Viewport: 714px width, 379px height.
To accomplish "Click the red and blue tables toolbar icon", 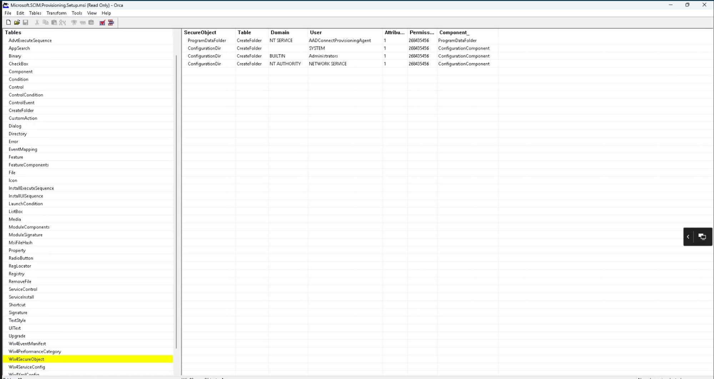I will pyautogui.click(x=111, y=22).
